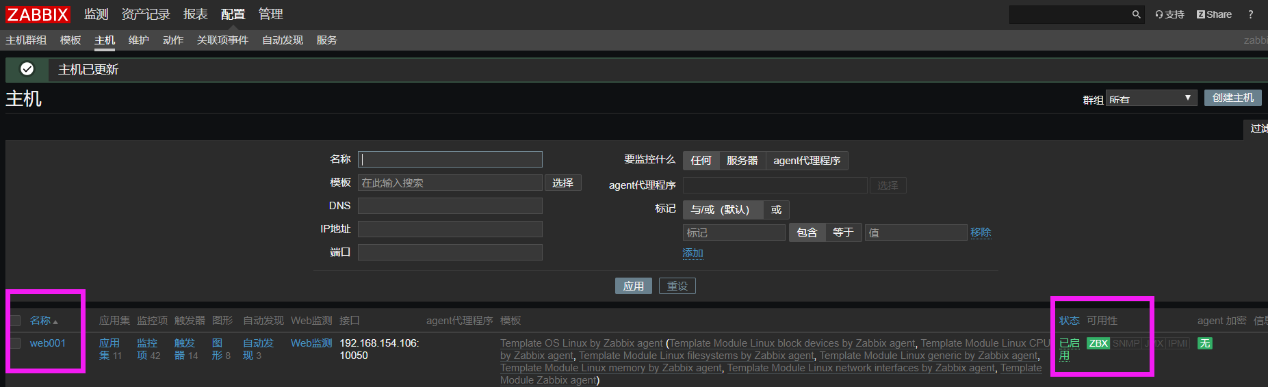Open web001 图形 link
This screenshot has height=387, width=1268.
pyautogui.click(x=217, y=349)
